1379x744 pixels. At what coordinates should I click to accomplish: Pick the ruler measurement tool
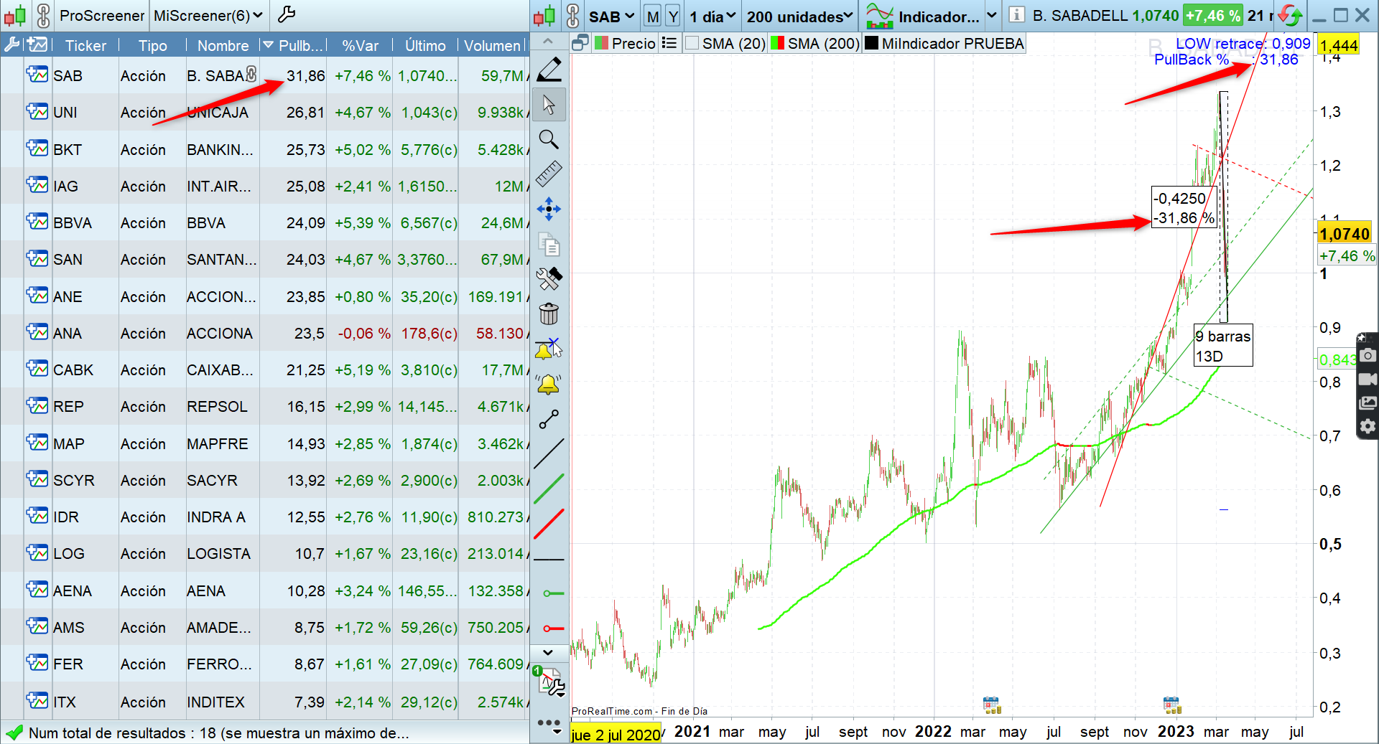click(x=549, y=174)
